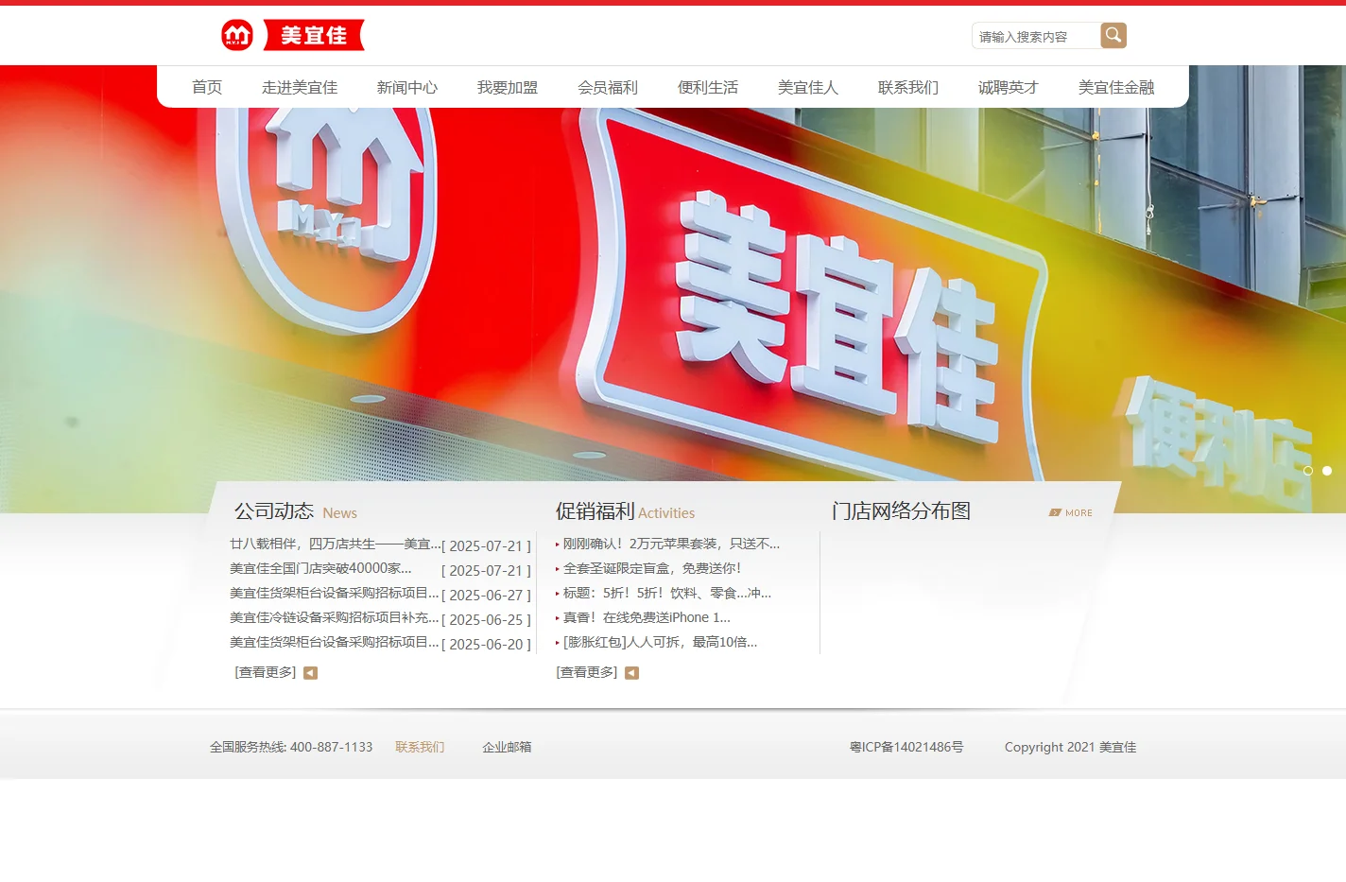Open the 联系我们 navigation menu item
Screen dimensions: 1346x882
pos(908,87)
